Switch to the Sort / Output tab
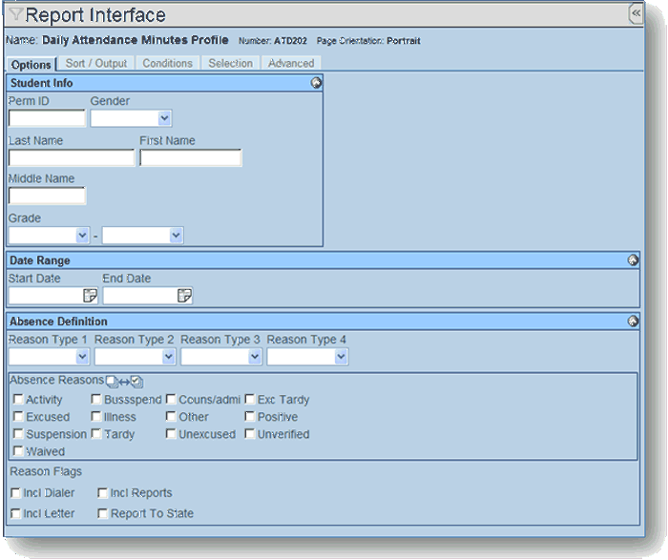The width and height of the screenshot is (668, 560). pos(96,64)
